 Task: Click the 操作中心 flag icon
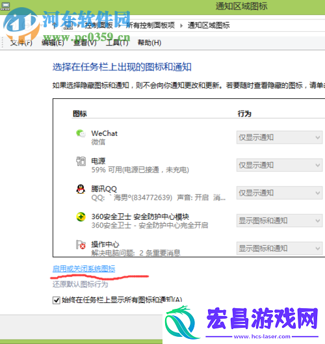81,245
